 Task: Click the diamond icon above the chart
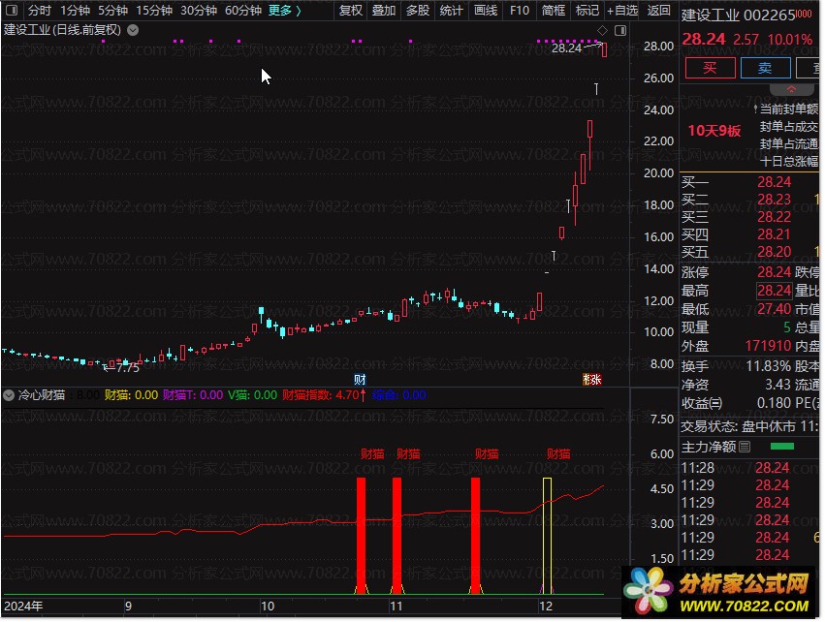pos(602,30)
